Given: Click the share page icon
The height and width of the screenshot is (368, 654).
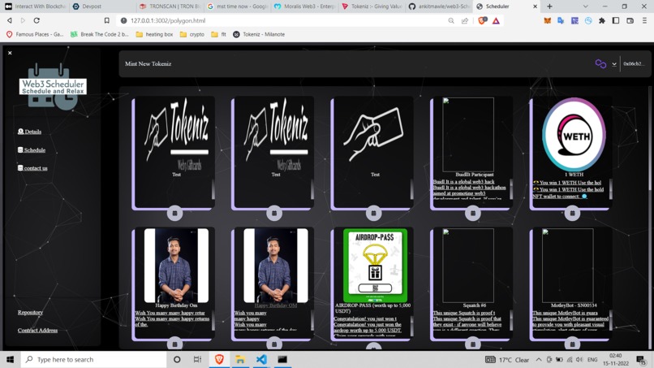Looking at the screenshot, I should [465, 20].
